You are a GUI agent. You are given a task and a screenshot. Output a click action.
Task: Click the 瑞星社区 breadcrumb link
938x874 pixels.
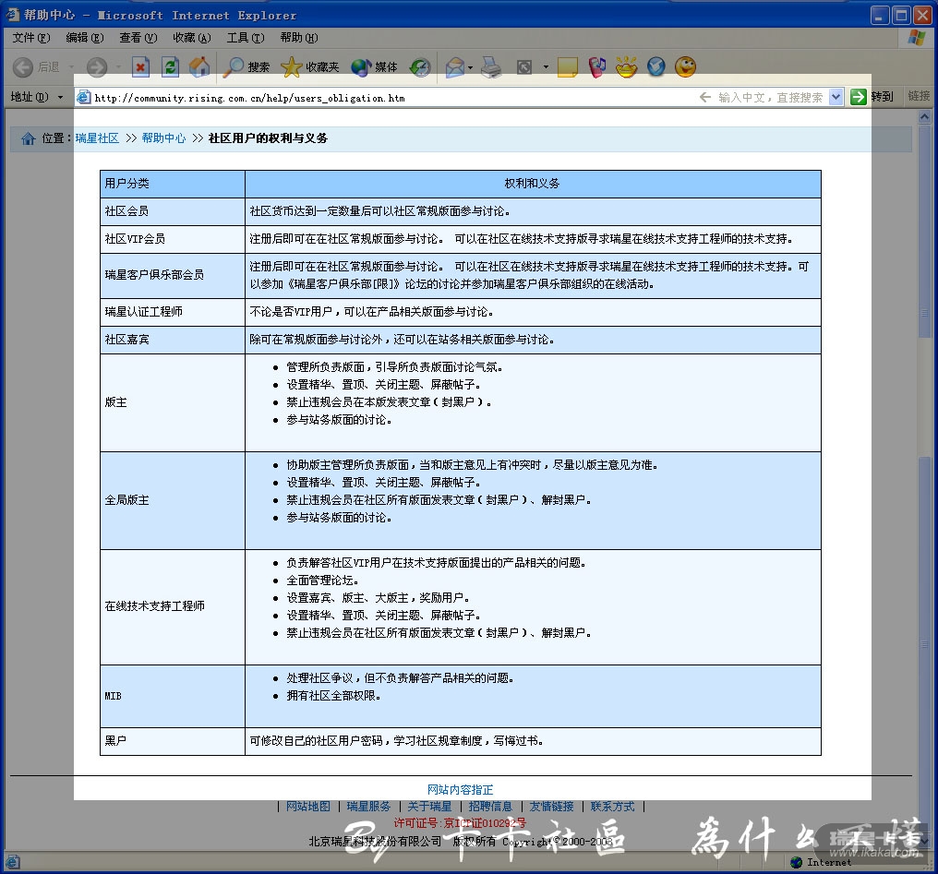[97, 138]
